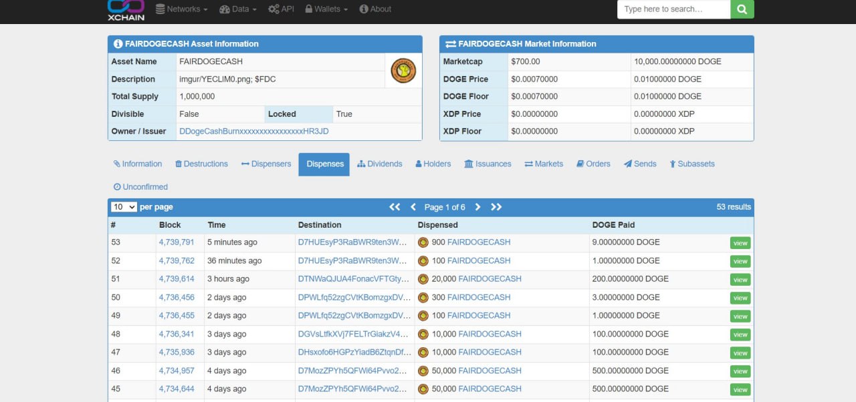The height and width of the screenshot is (402, 856).
Task: Go to the previous page arrow
Action: click(413, 207)
